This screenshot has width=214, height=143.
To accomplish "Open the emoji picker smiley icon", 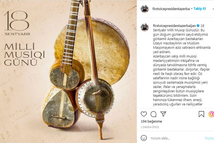I will pyautogui.click(x=144, y=138).
